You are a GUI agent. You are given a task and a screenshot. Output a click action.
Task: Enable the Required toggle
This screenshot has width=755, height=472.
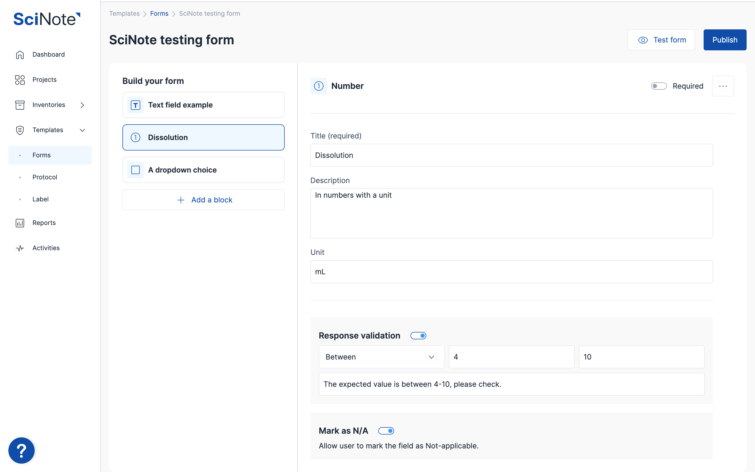[x=659, y=86]
